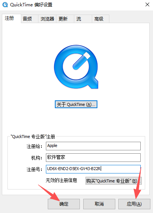This screenshot has width=153, height=213.
Task: Close the QuickTime preferences dialog
Action: [147, 4]
